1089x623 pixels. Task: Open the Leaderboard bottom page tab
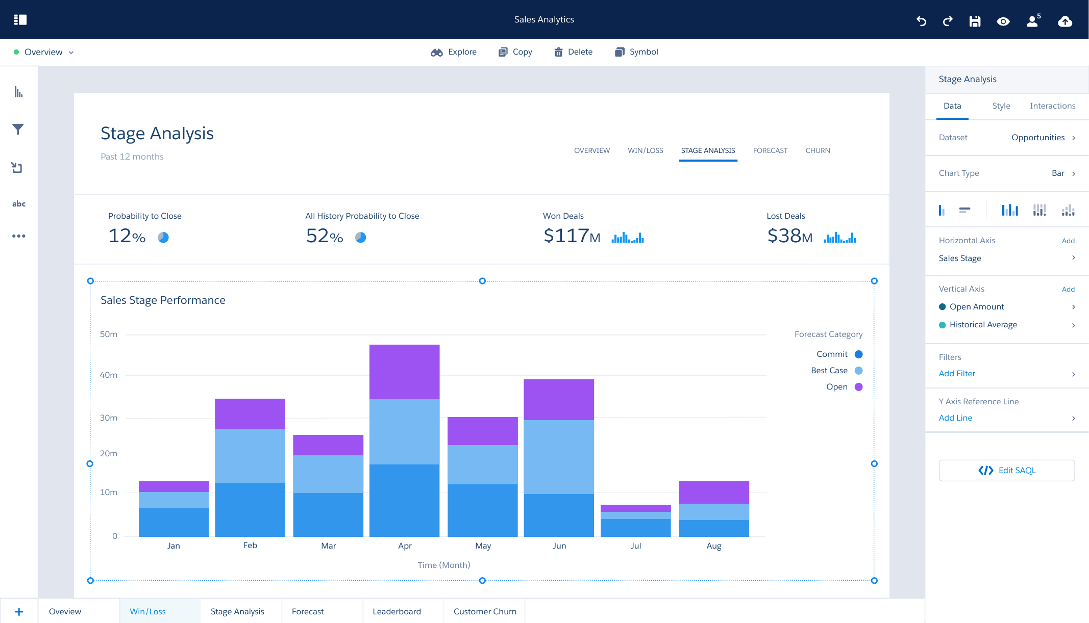pos(403,611)
